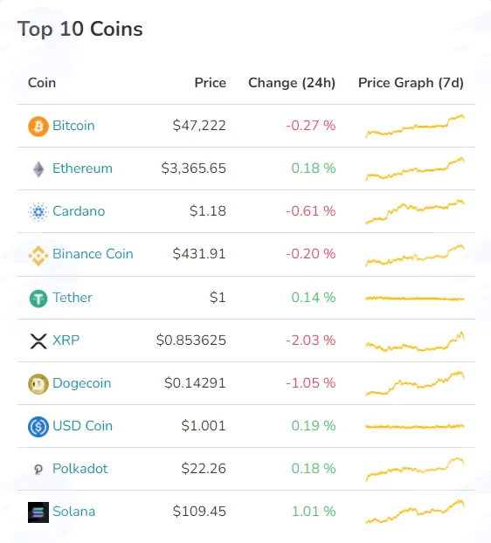The width and height of the screenshot is (491, 543).
Task: Click the Binance Coin yellow icon
Action: coord(38,256)
